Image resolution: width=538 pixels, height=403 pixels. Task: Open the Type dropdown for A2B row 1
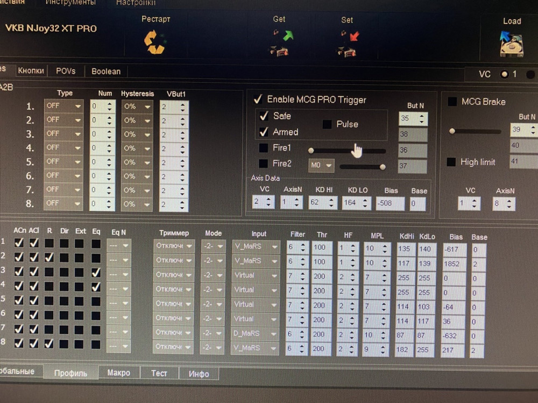pyautogui.click(x=63, y=106)
